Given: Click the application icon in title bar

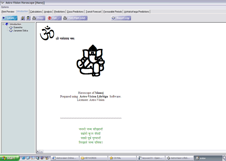Looking at the screenshot, I should [x=2, y=3].
